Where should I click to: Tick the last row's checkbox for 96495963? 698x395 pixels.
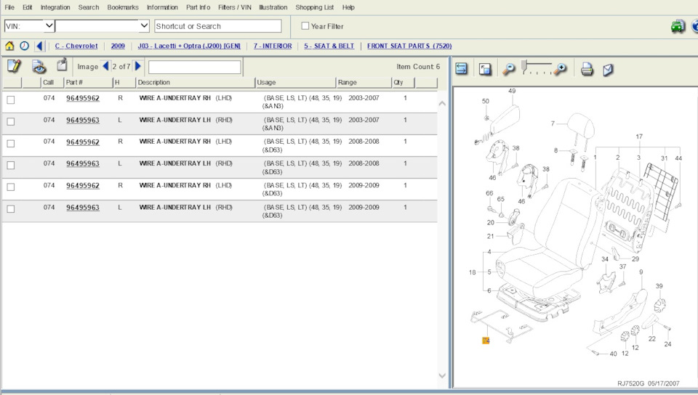tap(11, 209)
